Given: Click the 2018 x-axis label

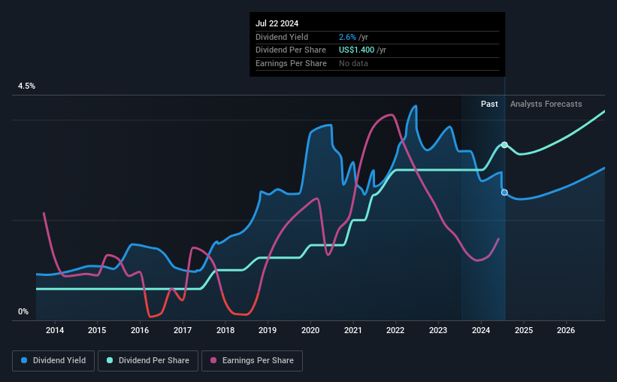Looking at the screenshot, I should (x=225, y=330).
